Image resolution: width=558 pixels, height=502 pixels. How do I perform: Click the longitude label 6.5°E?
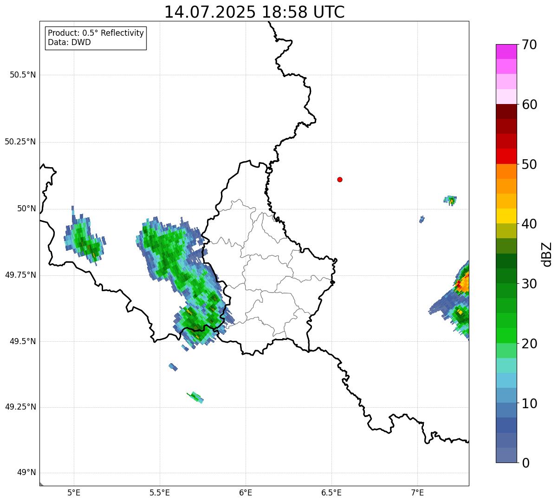point(331,492)
